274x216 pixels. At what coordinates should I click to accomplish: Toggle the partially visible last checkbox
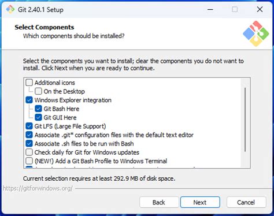coord(29,167)
